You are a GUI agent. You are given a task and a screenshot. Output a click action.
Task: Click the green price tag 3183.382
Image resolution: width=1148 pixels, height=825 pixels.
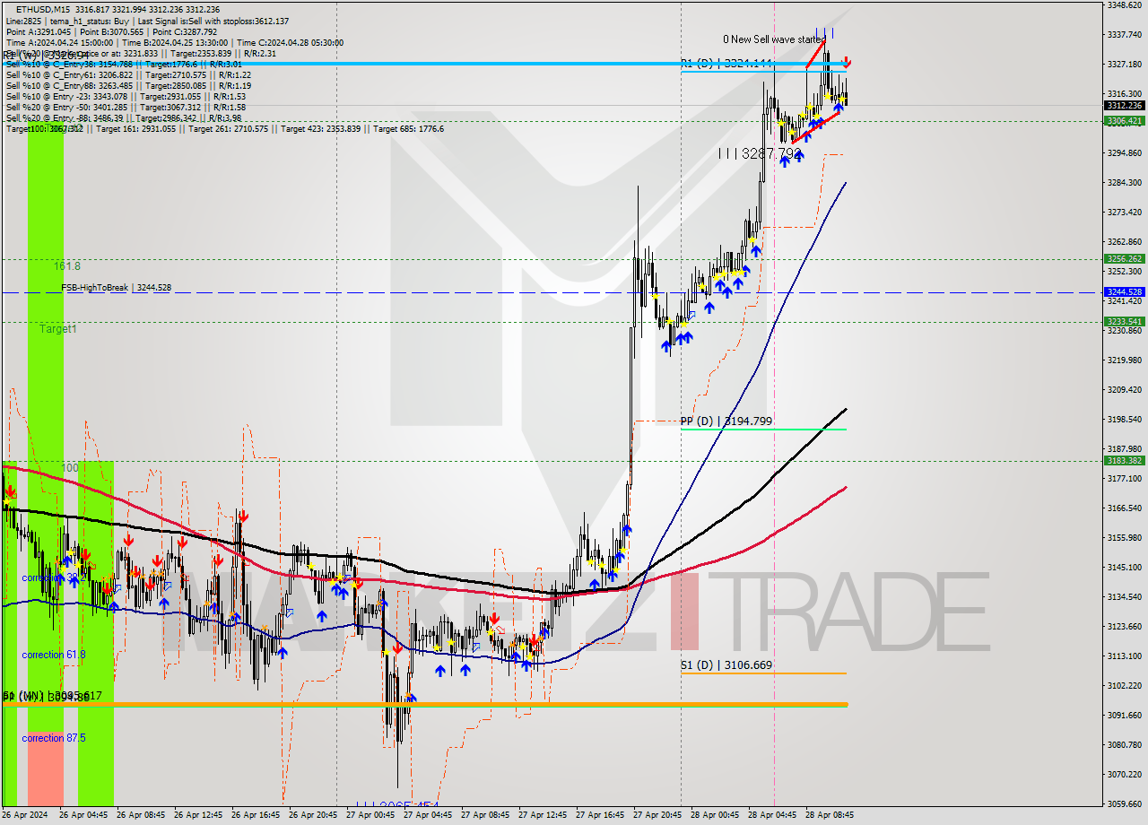[1124, 460]
